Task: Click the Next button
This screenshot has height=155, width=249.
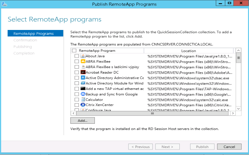Action: click(167, 147)
